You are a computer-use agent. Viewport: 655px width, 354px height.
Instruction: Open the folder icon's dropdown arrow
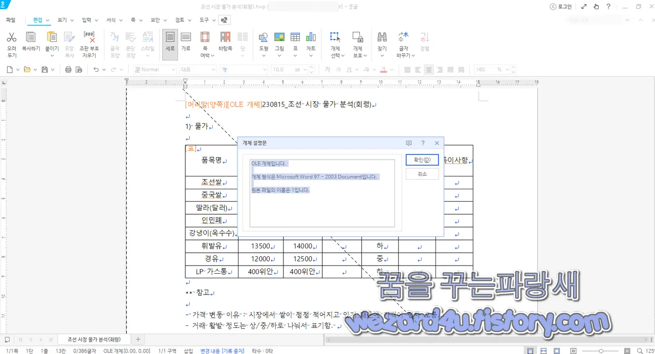click(35, 70)
